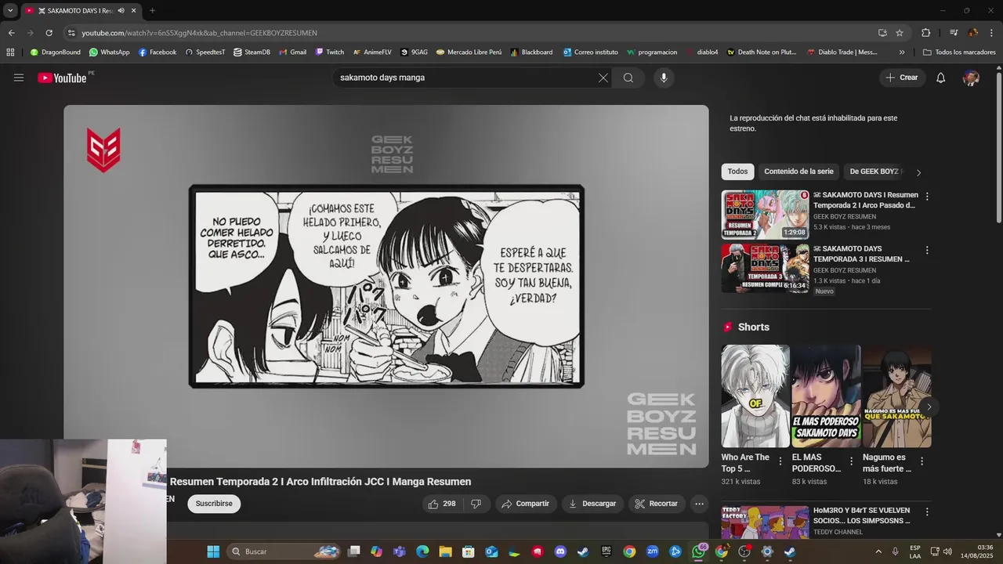Subscribe using the Suscribirse button
Screen dimensions: 1003x564
214,504
